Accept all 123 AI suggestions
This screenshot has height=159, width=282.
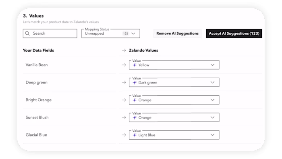pos(234,33)
